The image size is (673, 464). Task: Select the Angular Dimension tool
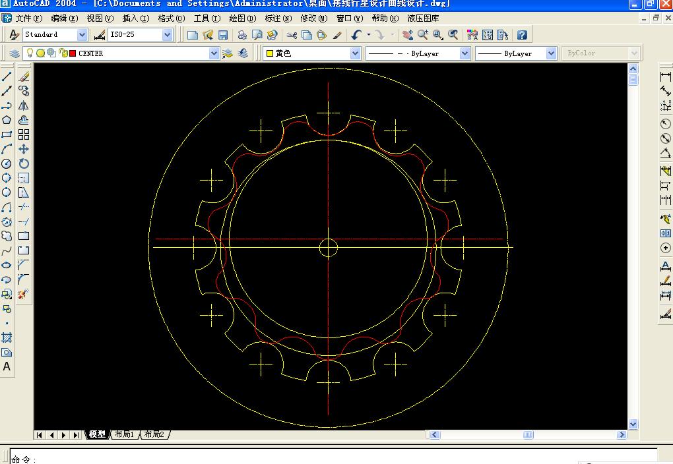665,153
